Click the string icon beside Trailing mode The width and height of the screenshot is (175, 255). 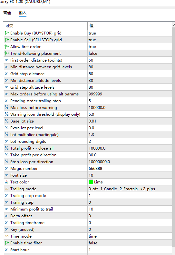click(6, 189)
